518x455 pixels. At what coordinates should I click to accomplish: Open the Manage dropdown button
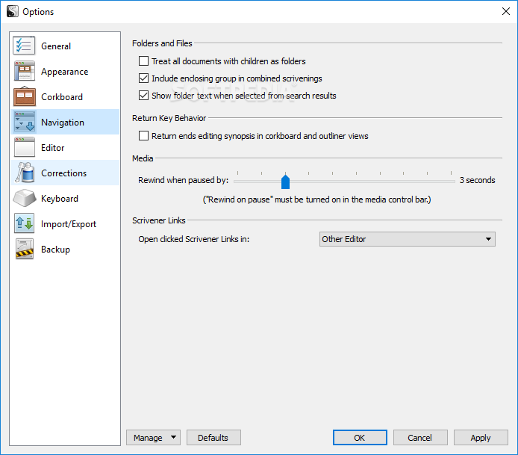click(x=153, y=438)
